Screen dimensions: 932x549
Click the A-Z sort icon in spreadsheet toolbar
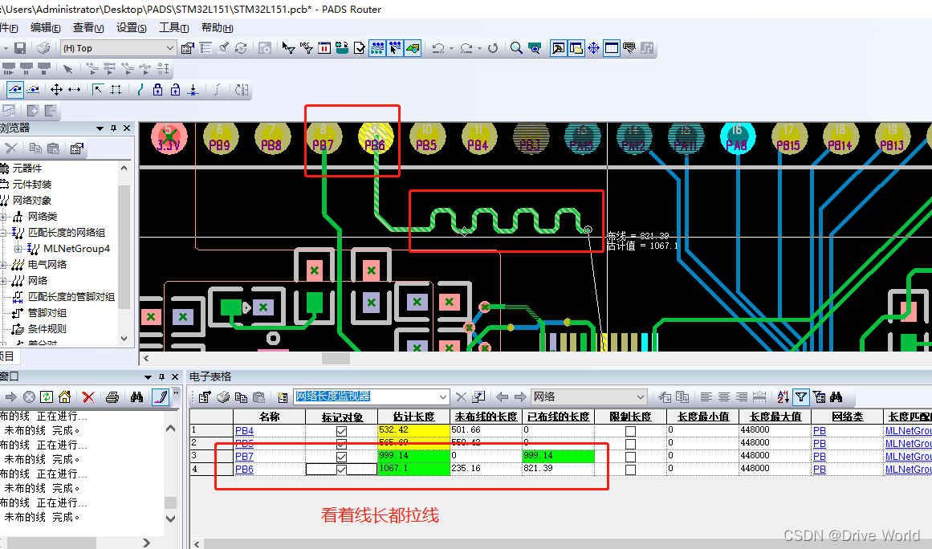tap(783, 396)
